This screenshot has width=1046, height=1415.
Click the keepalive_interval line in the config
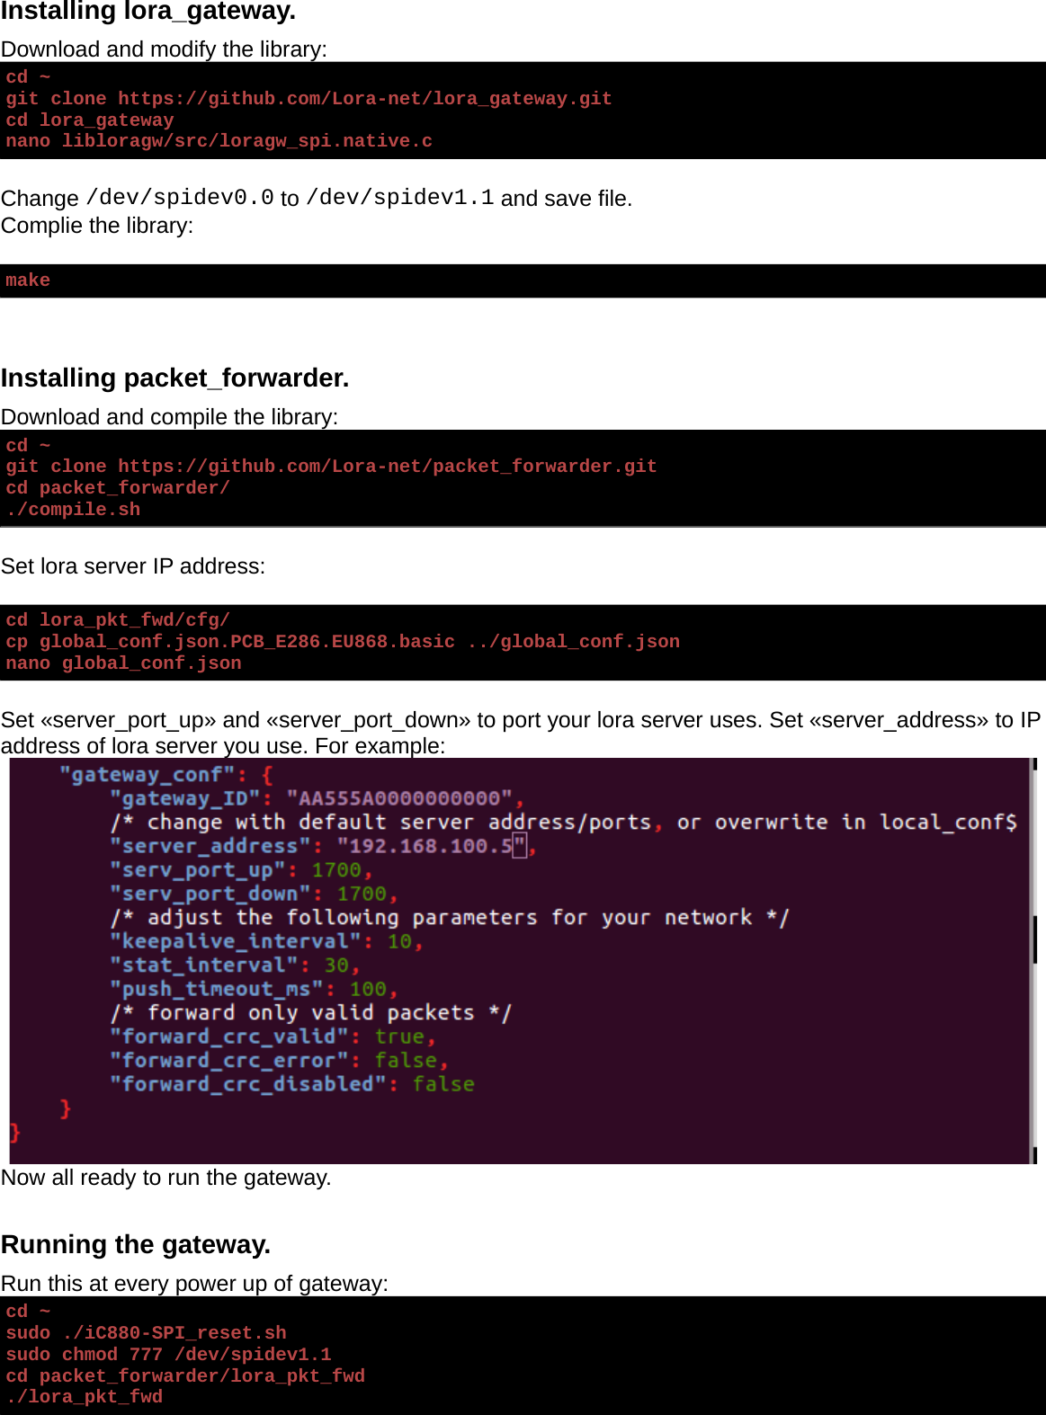tap(265, 941)
